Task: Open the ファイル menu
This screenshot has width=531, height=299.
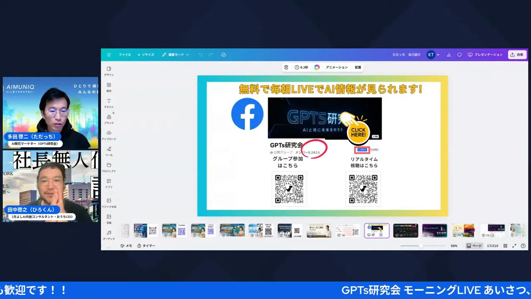Action: [x=124, y=54]
